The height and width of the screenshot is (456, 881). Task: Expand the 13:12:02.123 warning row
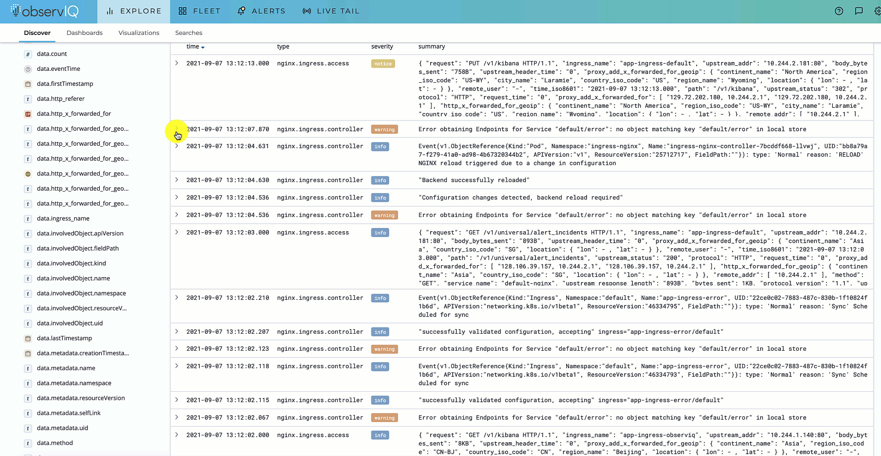point(176,348)
